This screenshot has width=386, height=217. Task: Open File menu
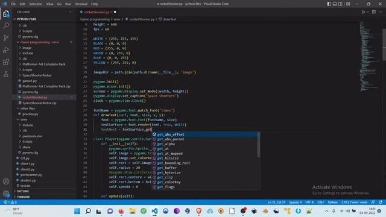pos(13,4)
